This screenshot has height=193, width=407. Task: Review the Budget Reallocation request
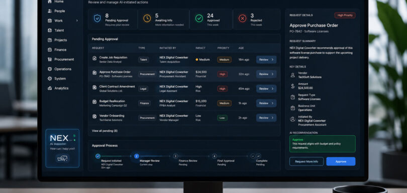[x=266, y=103]
